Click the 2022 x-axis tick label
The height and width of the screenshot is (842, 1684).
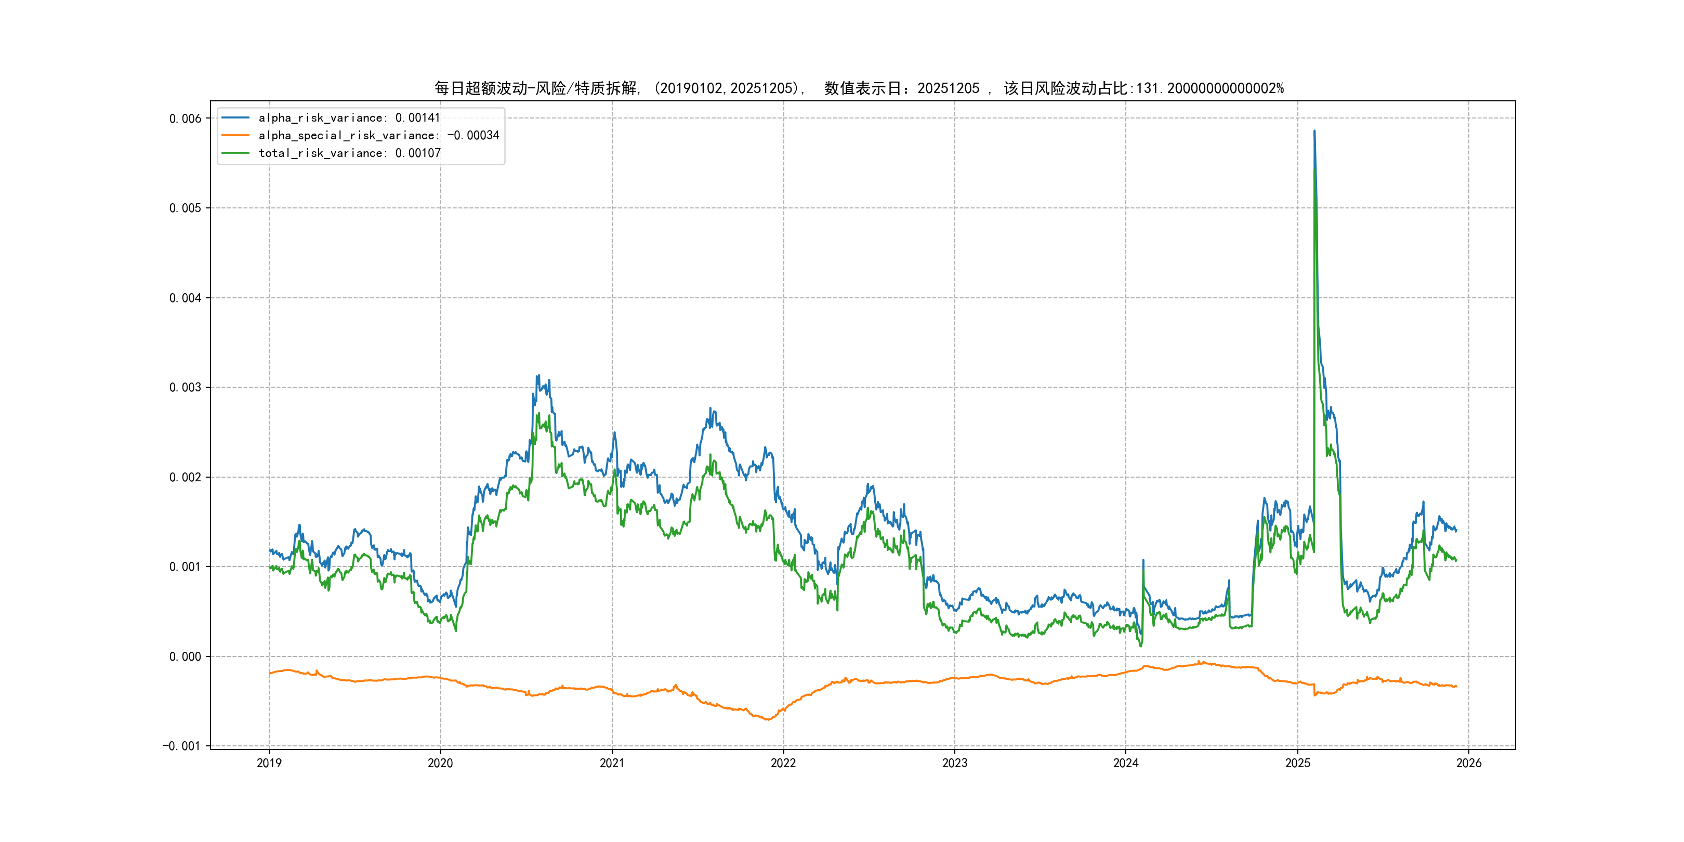click(783, 763)
